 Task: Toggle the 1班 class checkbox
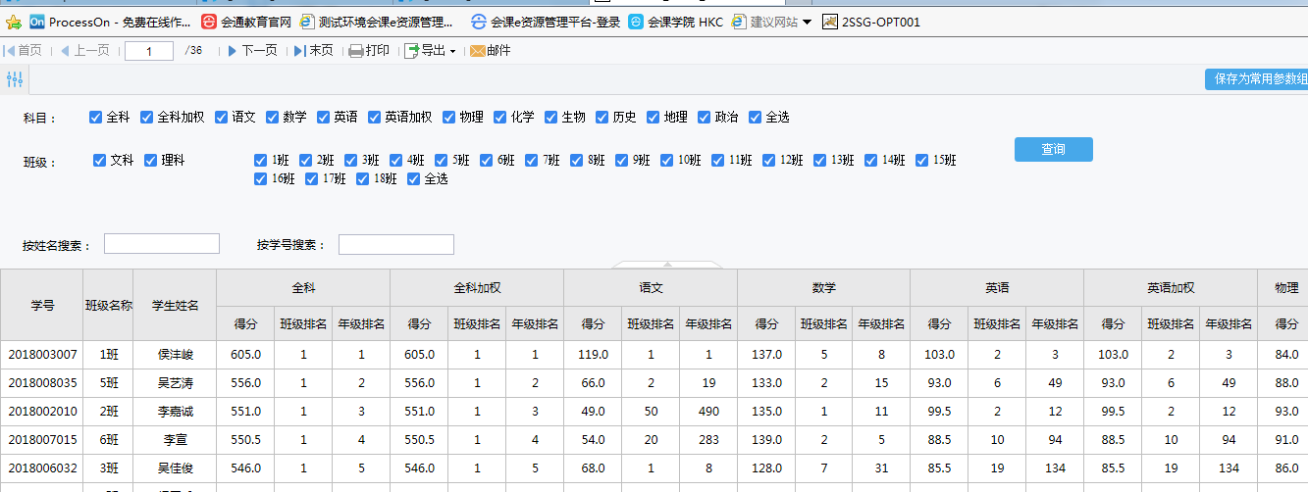click(x=260, y=160)
